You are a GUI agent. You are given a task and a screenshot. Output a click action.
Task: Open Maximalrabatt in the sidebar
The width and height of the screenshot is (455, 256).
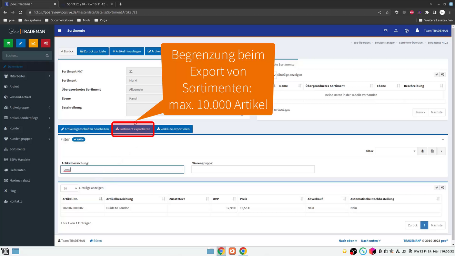click(27, 181)
